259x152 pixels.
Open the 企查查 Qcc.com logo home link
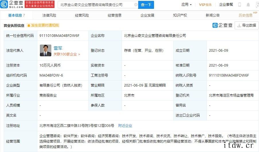point(12,4)
